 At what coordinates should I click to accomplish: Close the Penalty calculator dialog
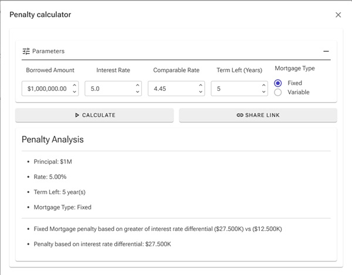pos(338,15)
